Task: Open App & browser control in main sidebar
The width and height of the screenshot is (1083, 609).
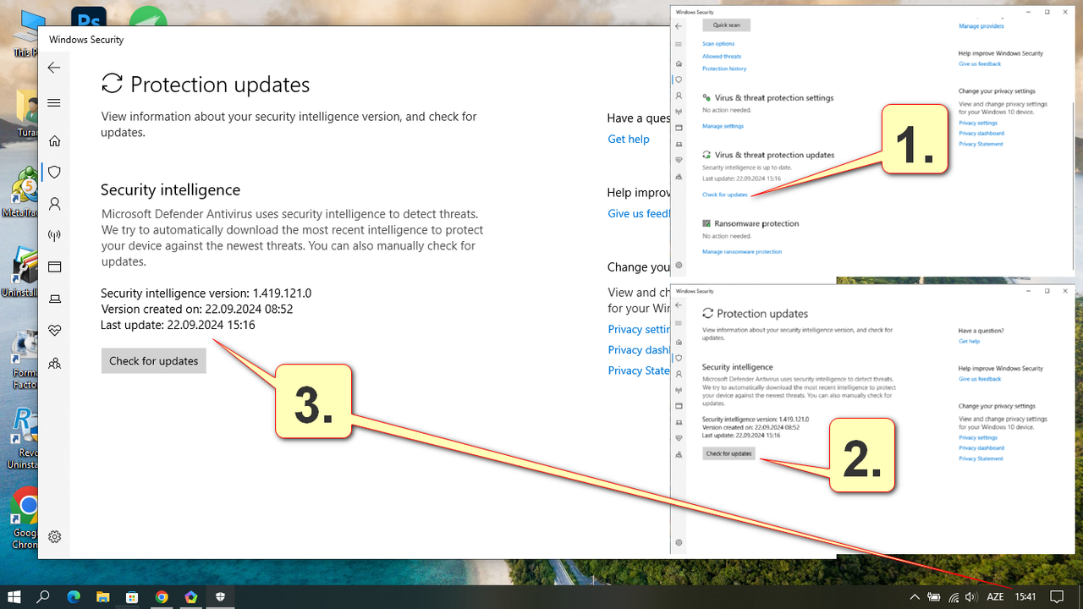Action: click(54, 267)
